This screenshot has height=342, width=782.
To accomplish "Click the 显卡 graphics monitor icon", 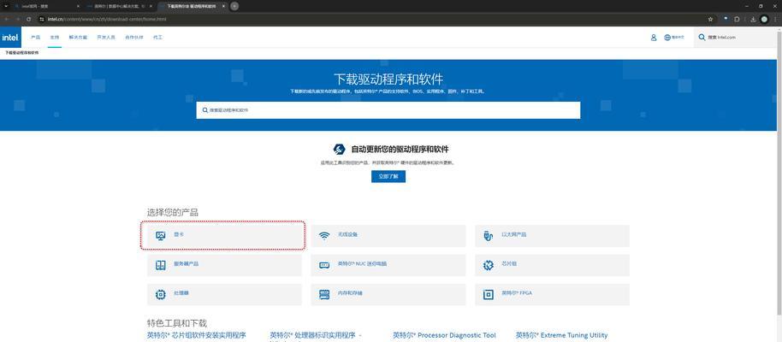I will (x=161, y=236).
